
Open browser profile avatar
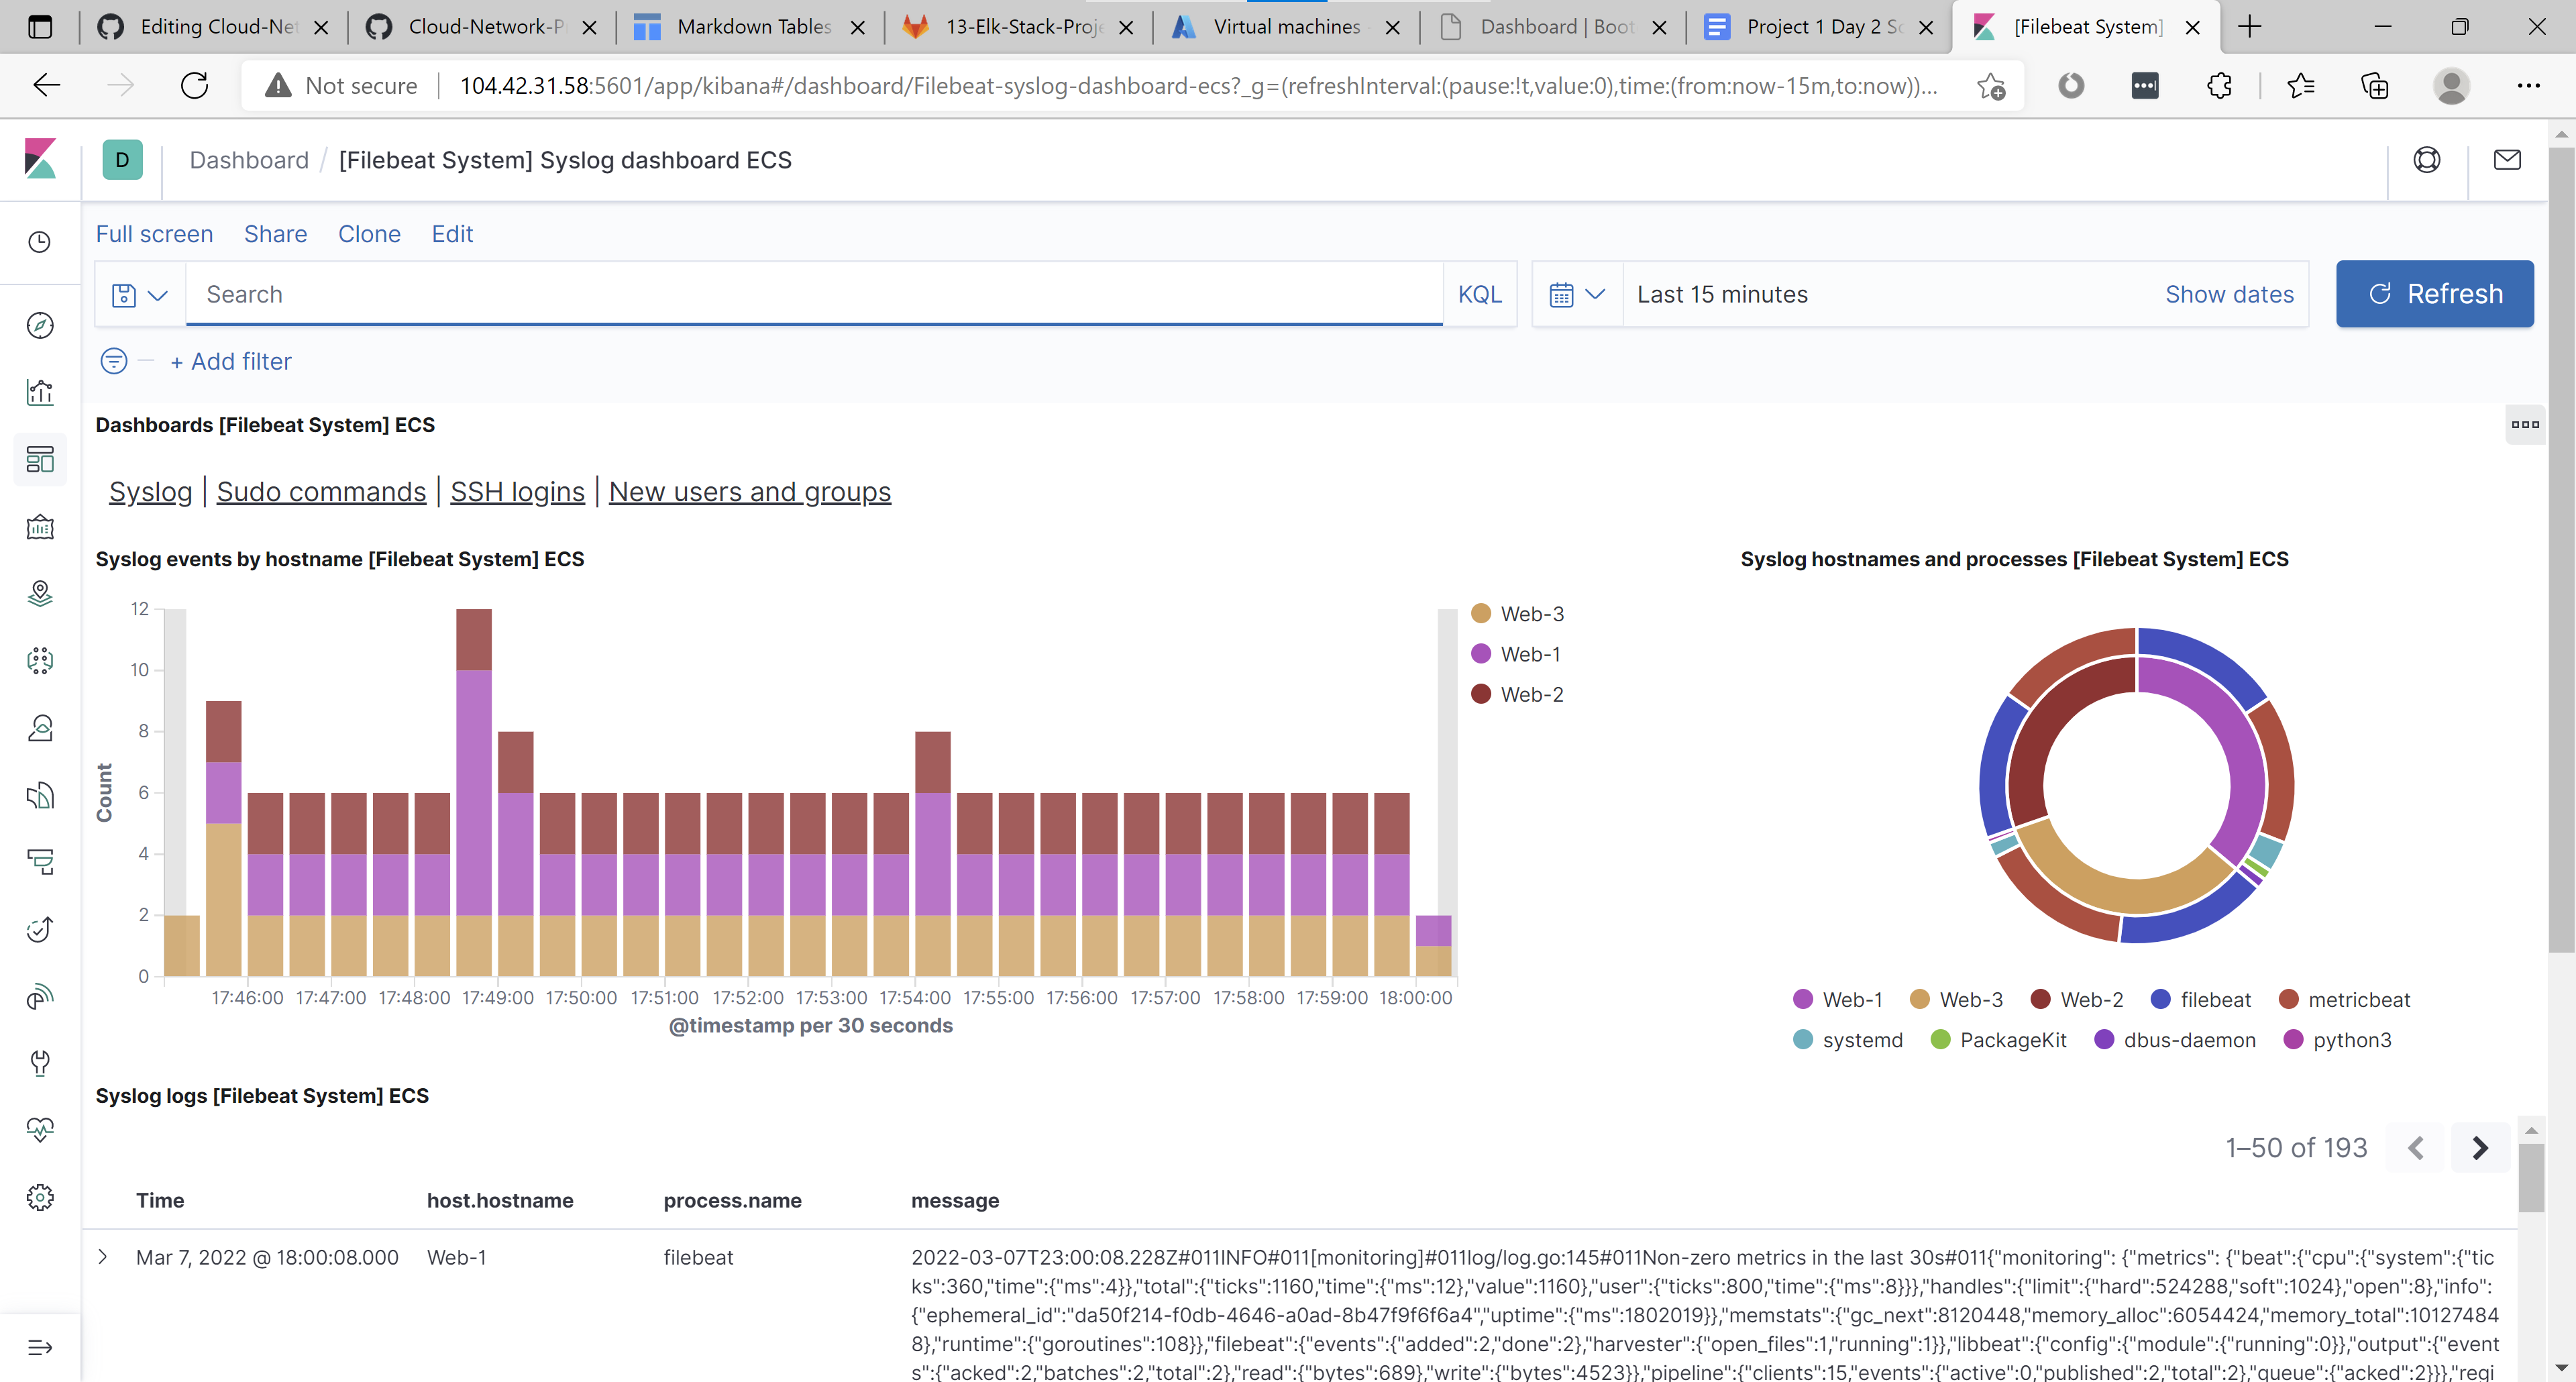2451,86
